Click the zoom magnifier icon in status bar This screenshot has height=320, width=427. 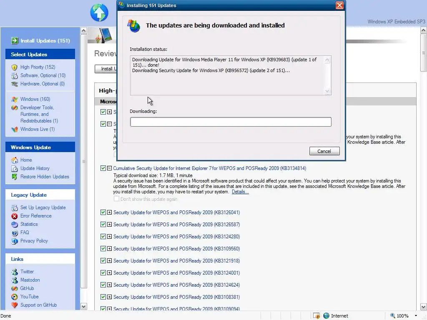(x=392, y=315)
